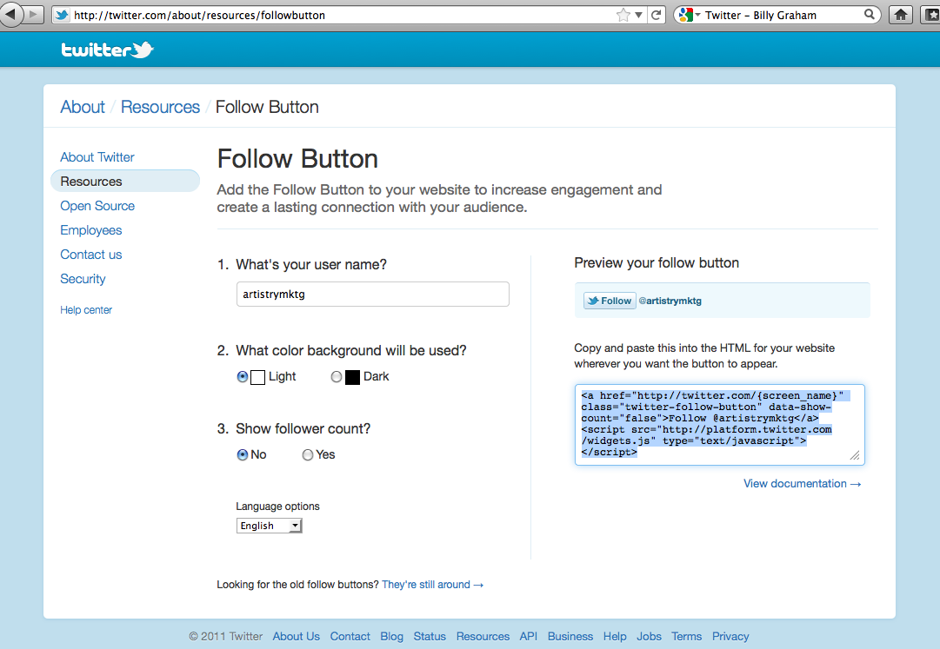The image size is (940, 649).
Task: Open the footer Contact link
Action: (350, 637)
